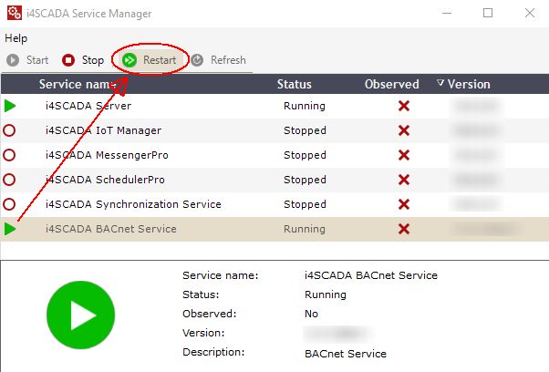Click the large green running status icon
This screenshot has height=372, width=549.
tap(80, 315)
